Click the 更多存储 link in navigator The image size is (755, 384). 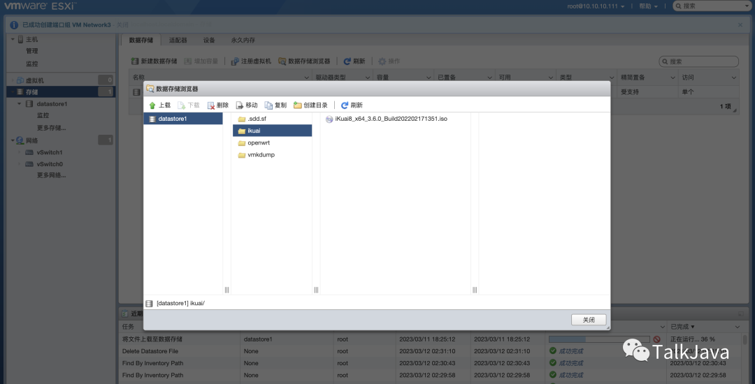coord(51,128)
